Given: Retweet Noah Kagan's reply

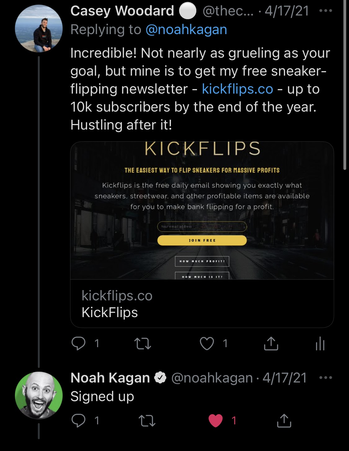Looking at the screenshot, I should (146, 421).
